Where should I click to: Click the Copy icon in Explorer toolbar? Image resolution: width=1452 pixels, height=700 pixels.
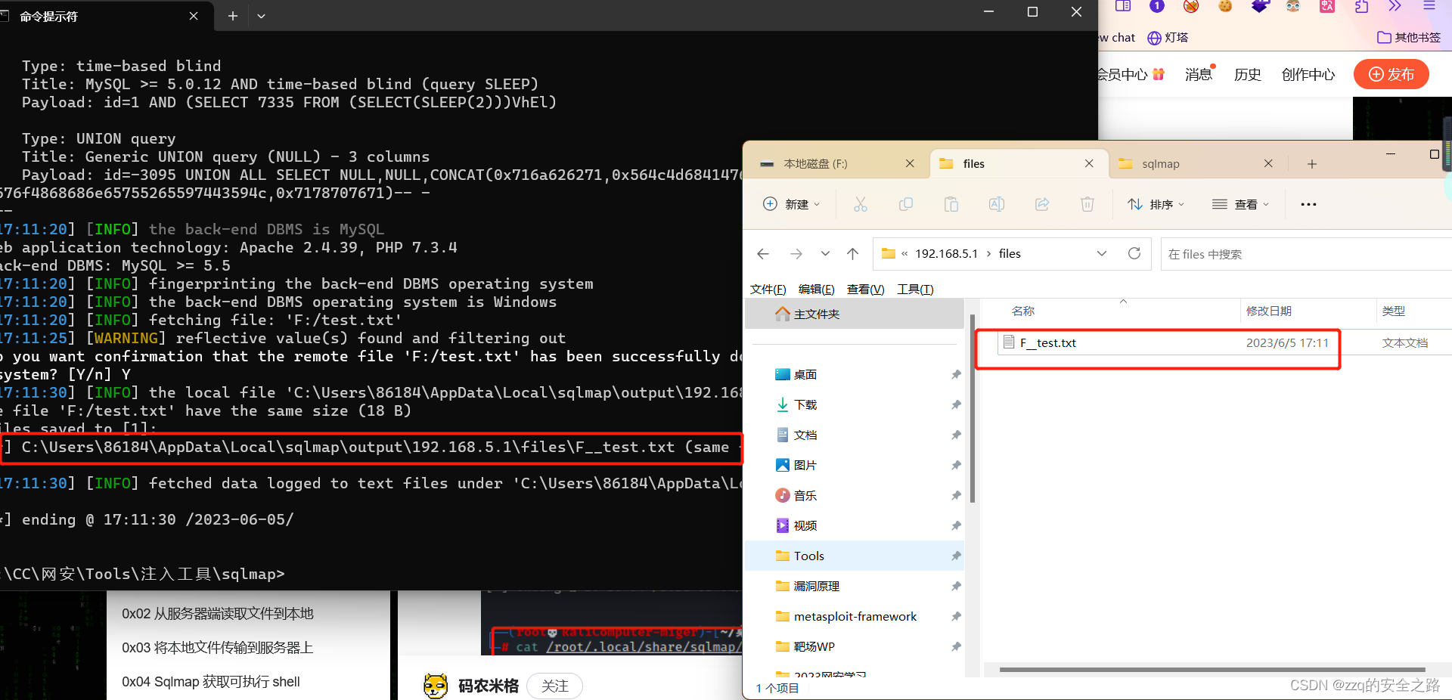pyautogui.click(x=906, y=204)
